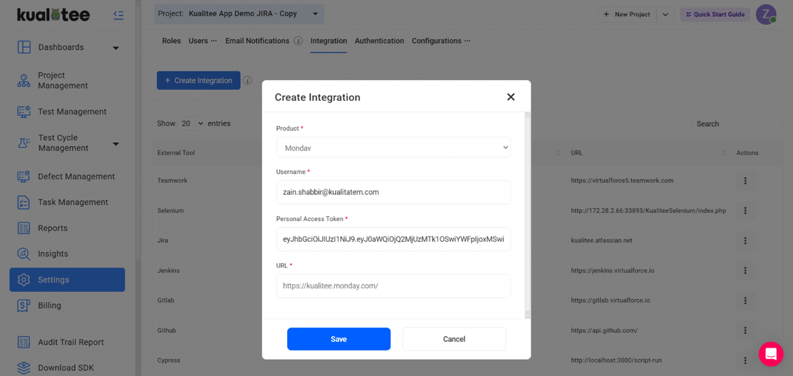This screenshot has height=376, width=793.
Task: Click the Billing icon
Action: (x=24, y=306)
